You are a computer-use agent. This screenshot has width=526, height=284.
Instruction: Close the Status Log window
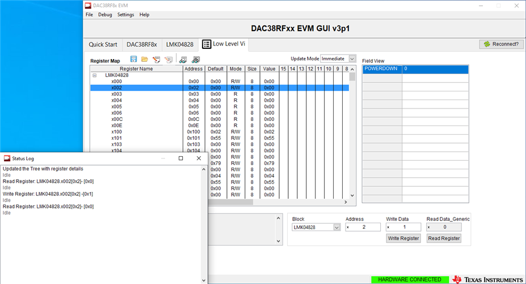[199, 158]
